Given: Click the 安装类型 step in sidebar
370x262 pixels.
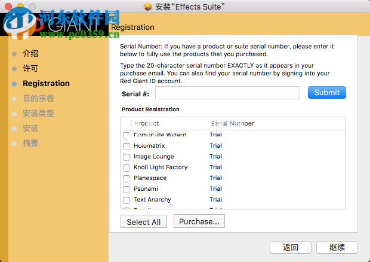Looking at the screenshot, I should (x=38, y=113).
